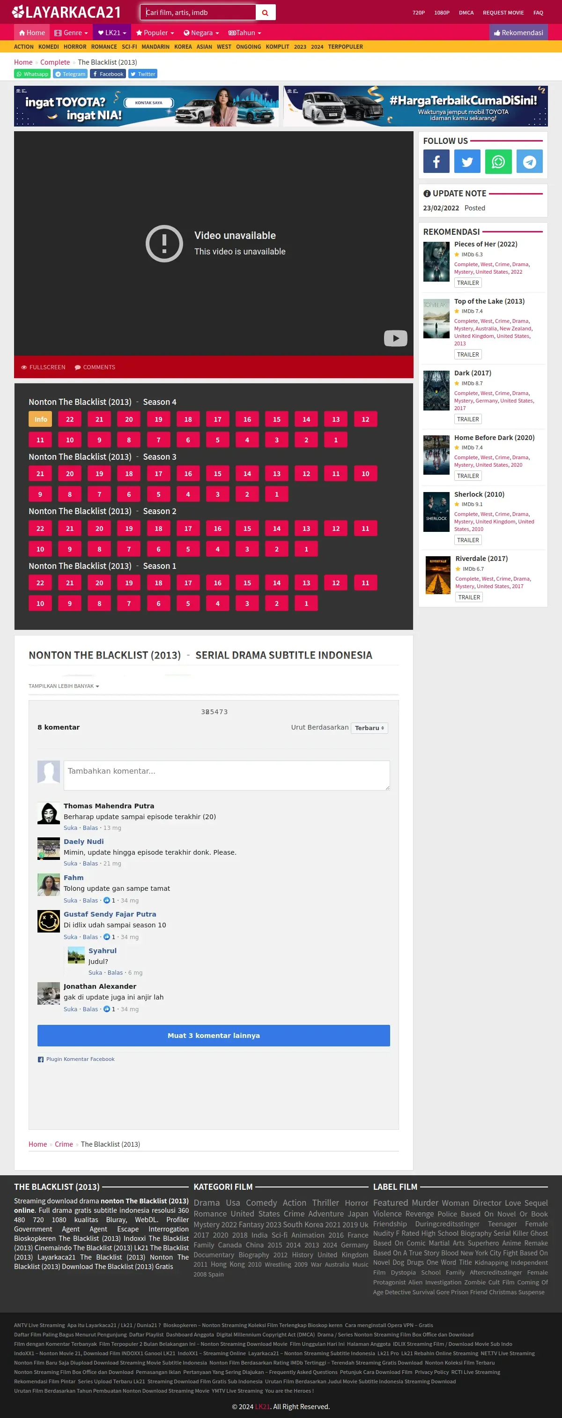Open Sherlock poster thumbnail
This screenshot has width=562, height=1418.
click(436, 512)
